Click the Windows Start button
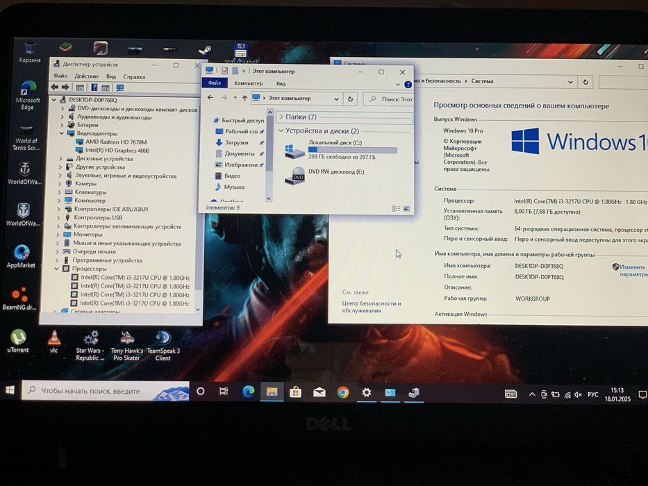The width and height of the screenshot is (648, 486). 10,390
